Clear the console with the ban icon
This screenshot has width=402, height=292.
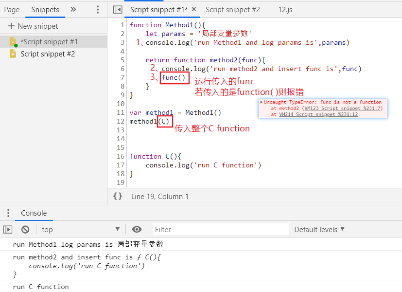tap(25, 230)
